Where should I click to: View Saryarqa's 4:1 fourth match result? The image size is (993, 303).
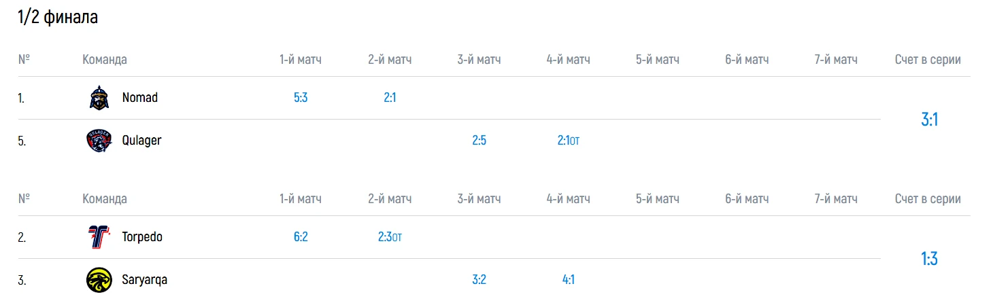(568, 280)
